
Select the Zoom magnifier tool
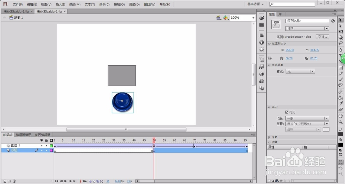(341, 122)
